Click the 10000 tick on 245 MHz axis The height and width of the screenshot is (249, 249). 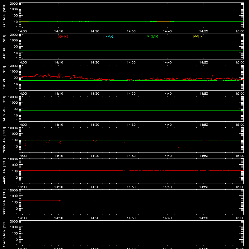click(13, 4)
